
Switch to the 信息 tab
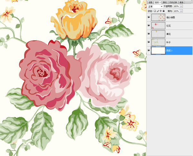click(151, 2)
